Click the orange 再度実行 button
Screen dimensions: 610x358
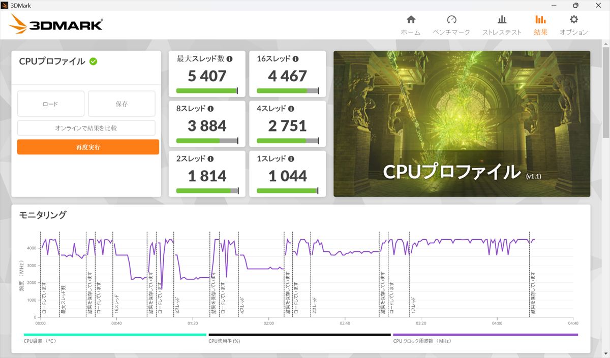[x=88, y=147]
